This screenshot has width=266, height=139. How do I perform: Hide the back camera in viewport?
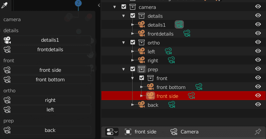click(258, 104)
